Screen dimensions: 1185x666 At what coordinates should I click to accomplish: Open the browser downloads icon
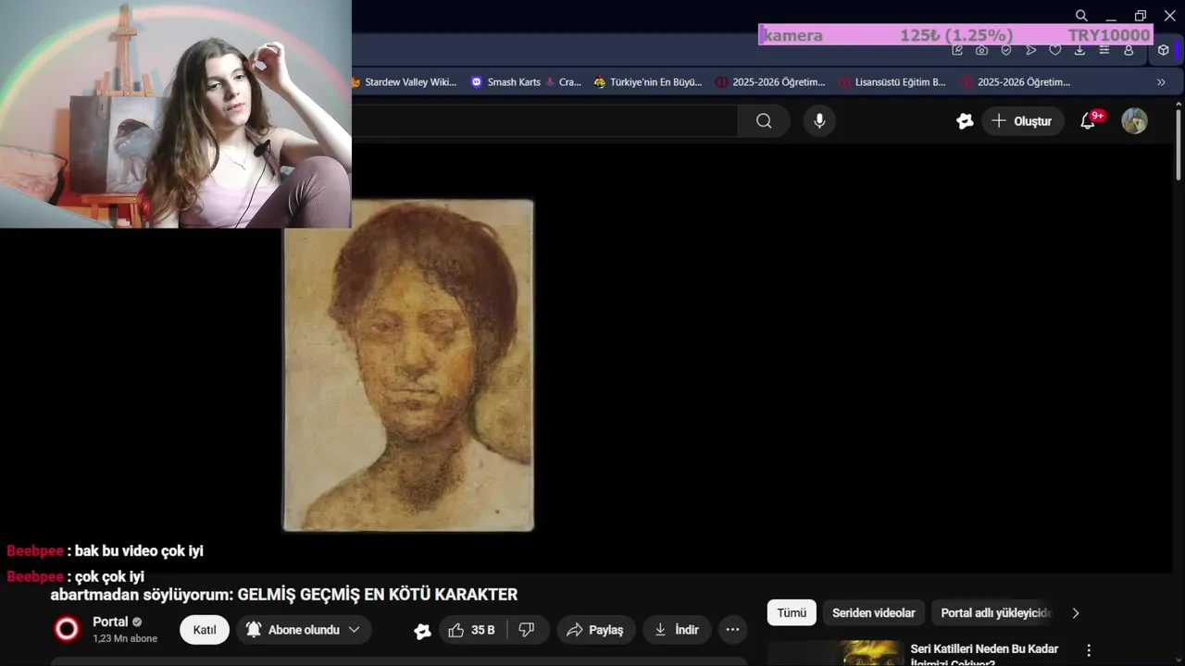[x=1079, y=51]
